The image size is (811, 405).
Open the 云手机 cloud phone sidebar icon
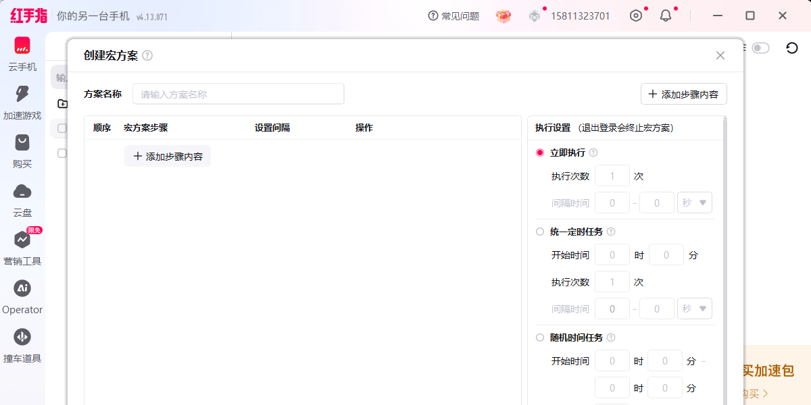coord(22,46)
